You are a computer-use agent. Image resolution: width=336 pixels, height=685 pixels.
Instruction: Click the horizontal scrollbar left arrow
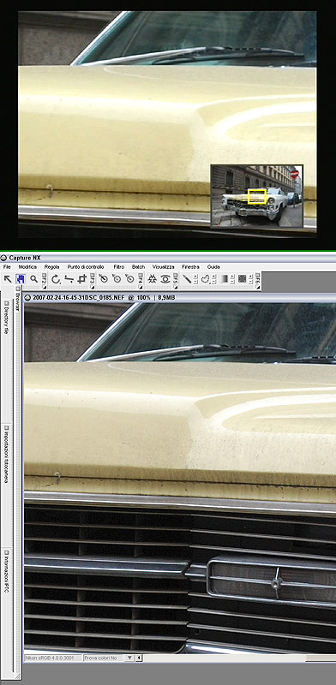[x=139, y=658]
